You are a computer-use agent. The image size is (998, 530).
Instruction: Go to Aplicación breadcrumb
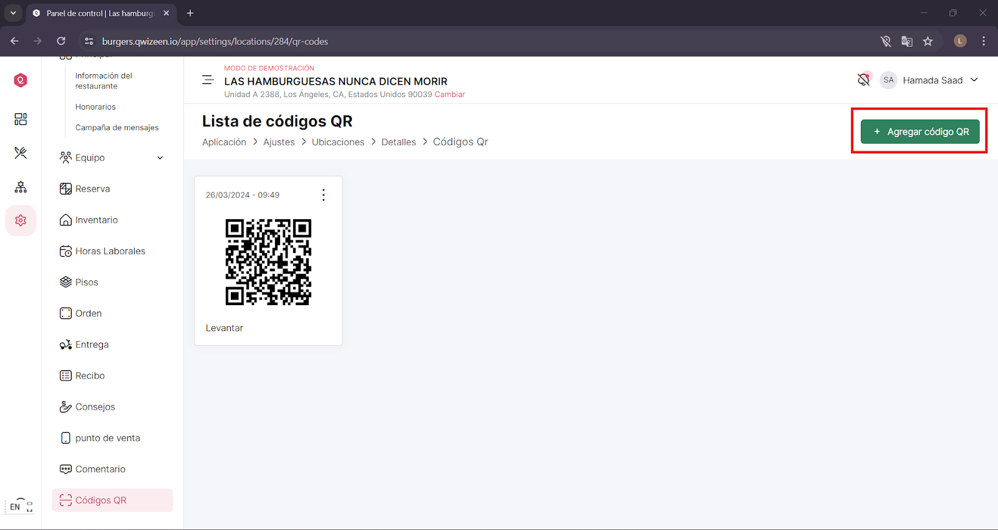coord(224,142)
